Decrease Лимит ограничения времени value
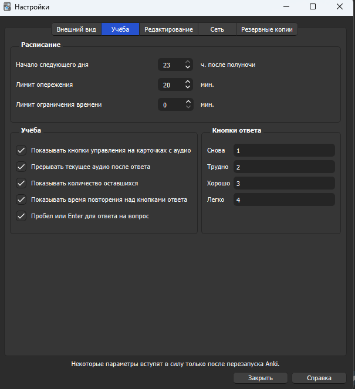Viewport: 355px width, 389px height. pyautogui.click(x=188, y=107)
